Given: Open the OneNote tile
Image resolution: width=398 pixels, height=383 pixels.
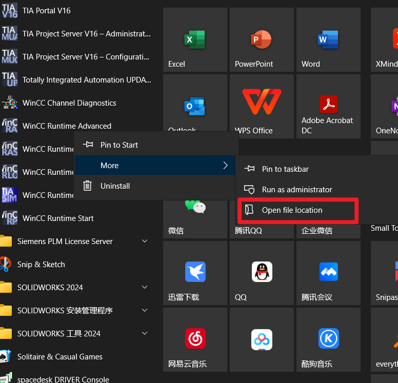Looking at the screenshot, I should 384,106.
